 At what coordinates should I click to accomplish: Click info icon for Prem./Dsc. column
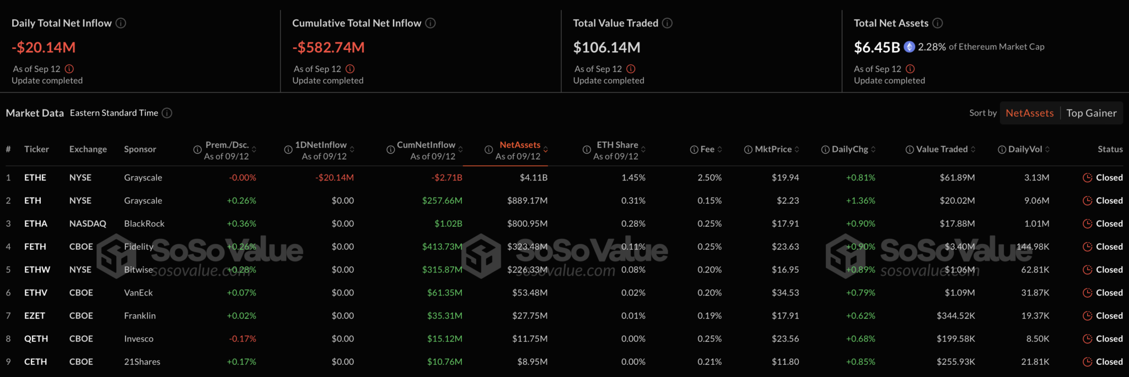tap(197, 150)
